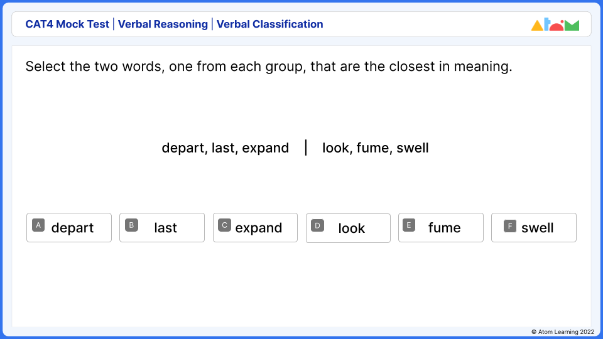Image resolution: width=603 pixels, height=339 pixels.
Task: Click the yellow triangle in Atom logo
Action: pos(537,26)
